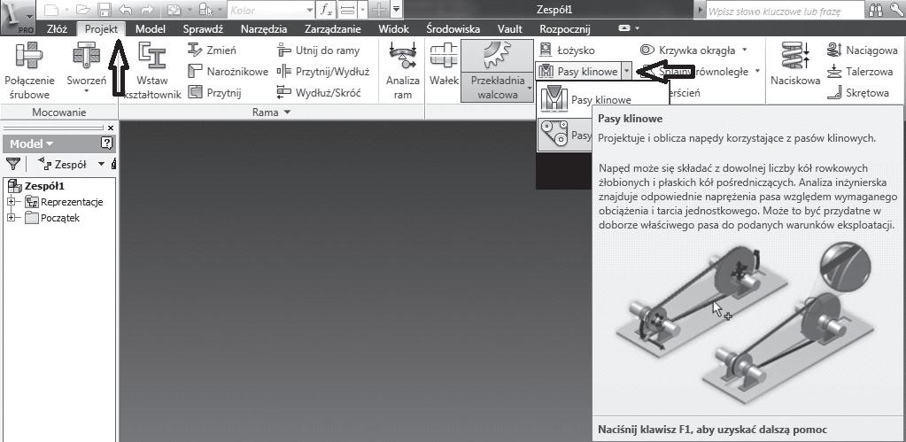Switch to the Zarządzanie ribbon tab
Image resolution: width=906 pixels, height=442 pixels.
click(332, 29)
